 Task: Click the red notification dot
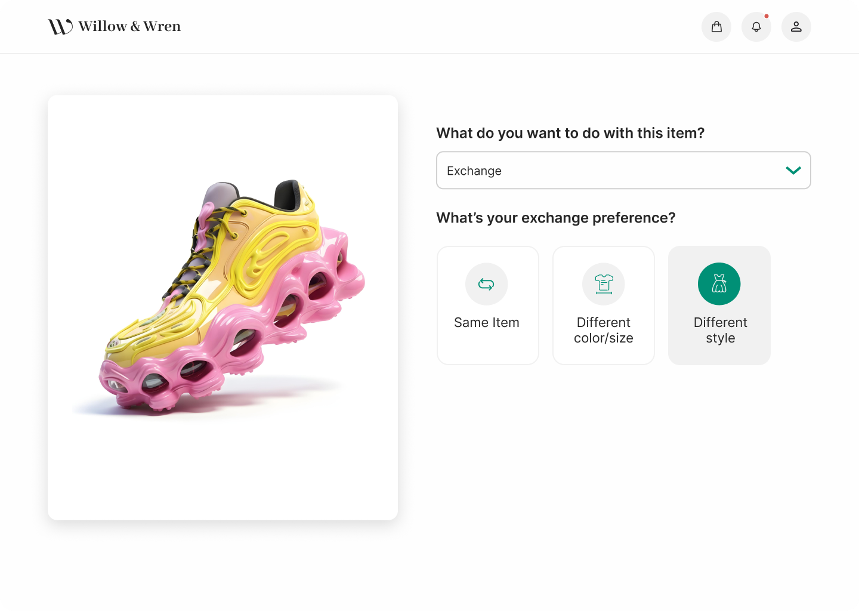tap(767, 16)
